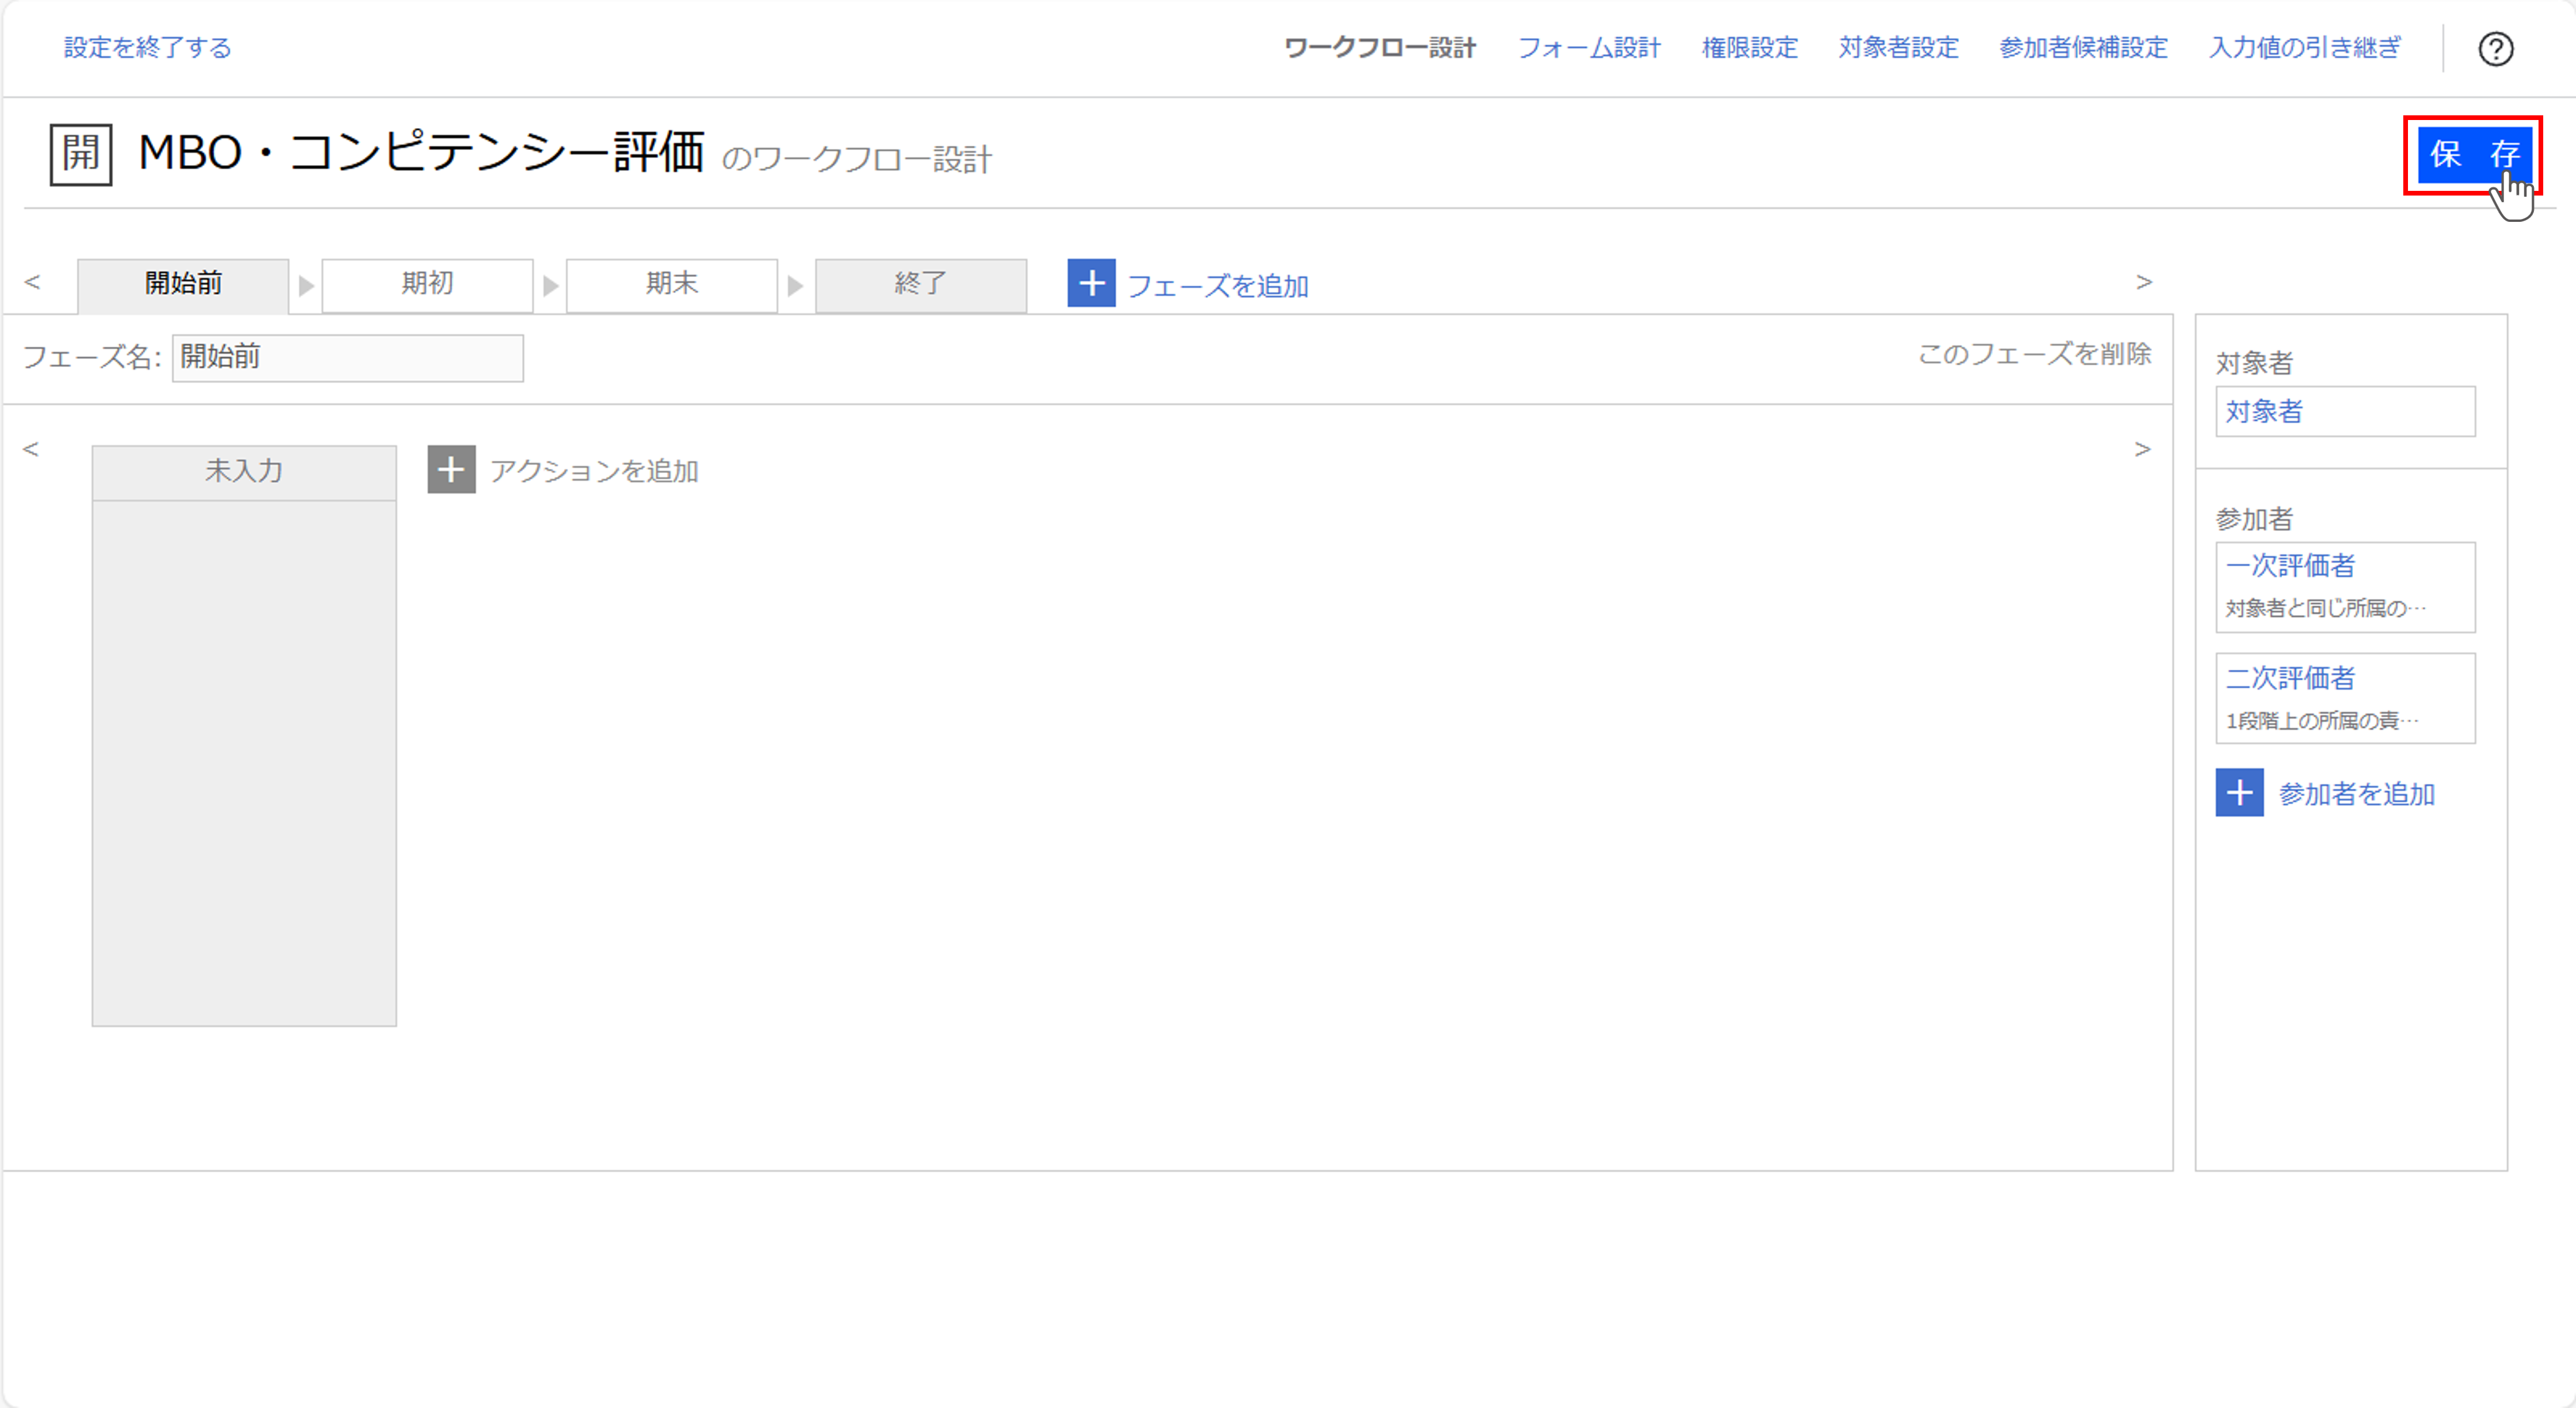Open the 期末 phase
This screenshot has height=1408, width=2576.
pyautogui.click(x=671, y=284)
